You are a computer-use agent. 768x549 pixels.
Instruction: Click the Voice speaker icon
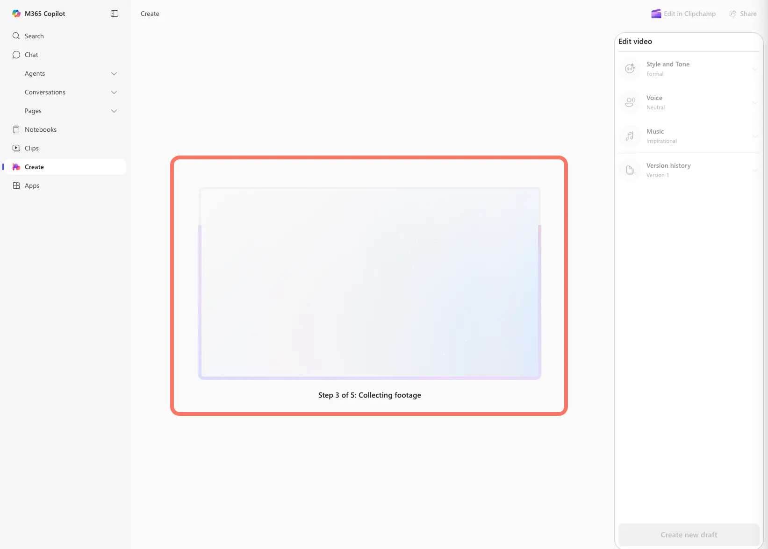(x=630, y=102)
